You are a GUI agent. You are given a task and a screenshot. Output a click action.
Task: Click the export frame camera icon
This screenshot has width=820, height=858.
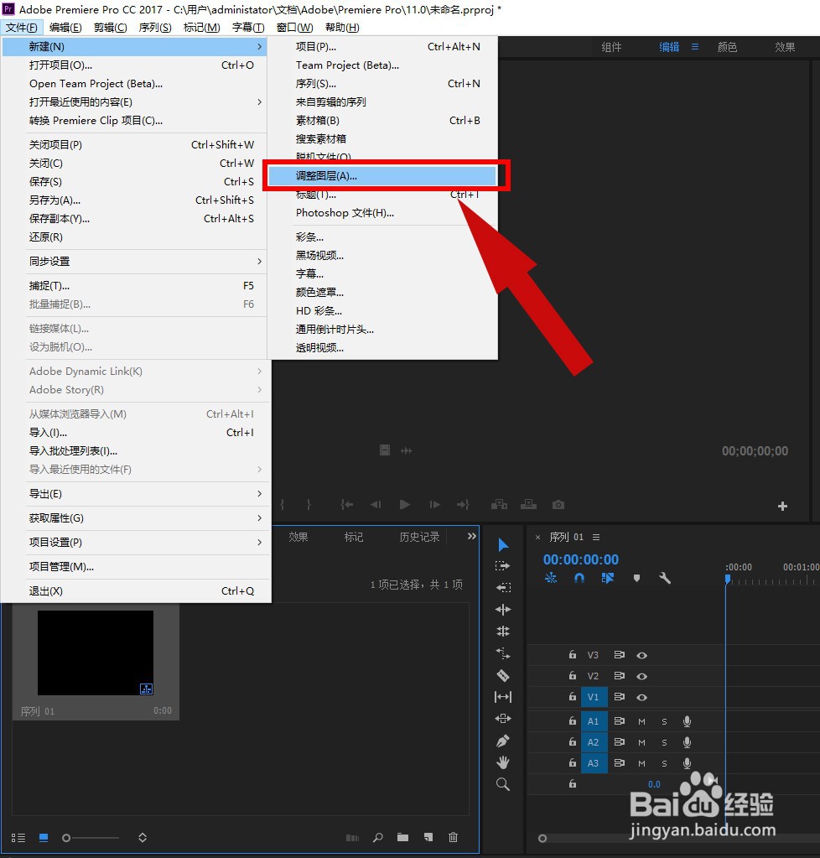[x=558, y=505]
